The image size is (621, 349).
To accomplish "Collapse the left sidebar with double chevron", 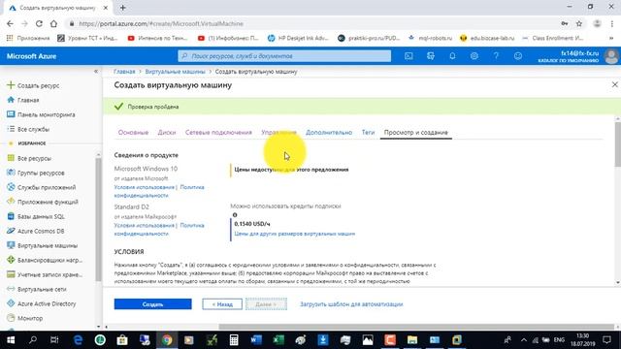I will 96,71.
